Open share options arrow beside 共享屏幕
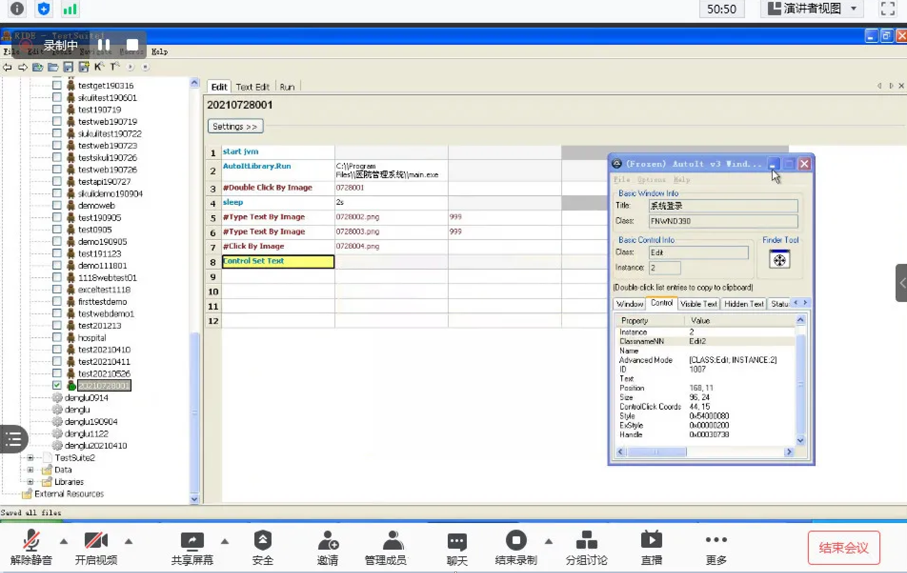The height and width of the screenshot is (573, 907). [x=225, y=541]
